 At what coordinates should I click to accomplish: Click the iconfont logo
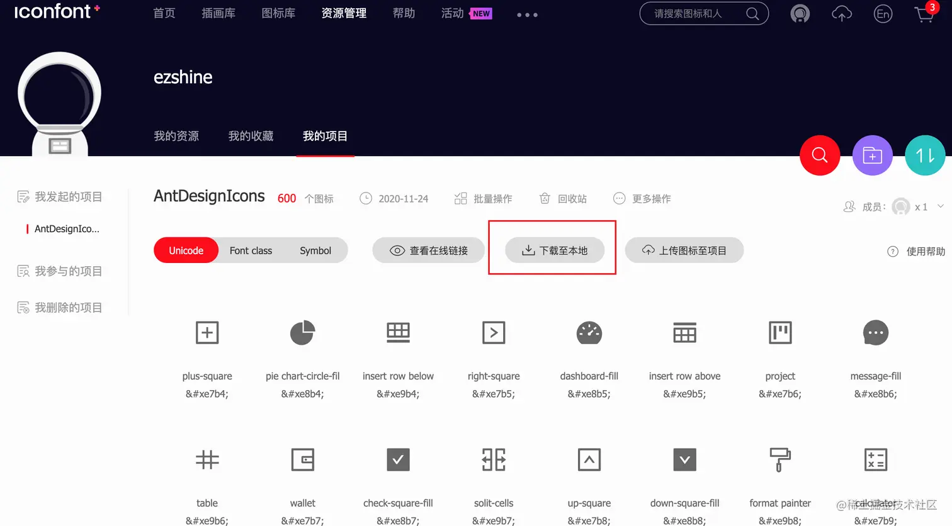point(57,11)
